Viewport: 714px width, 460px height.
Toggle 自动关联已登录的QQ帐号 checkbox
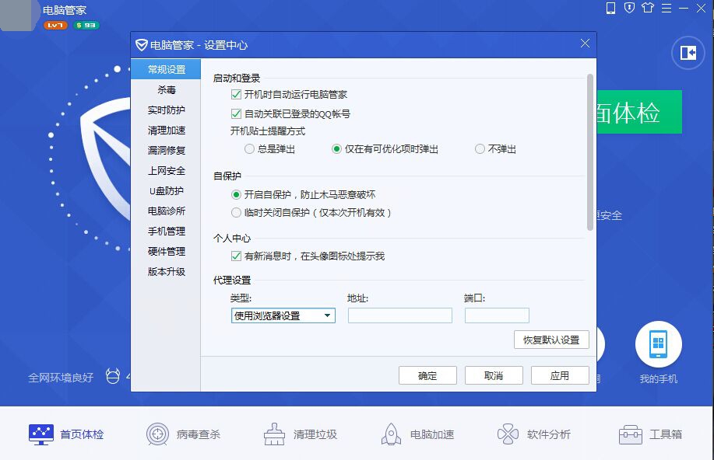(x=236, y=113)
